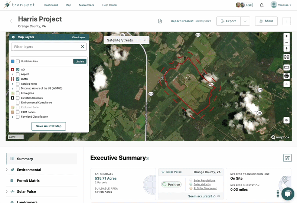Open the Satellite Streets basemap dropdown
Screen dimensions: 297x203
[x=126, y=40]
